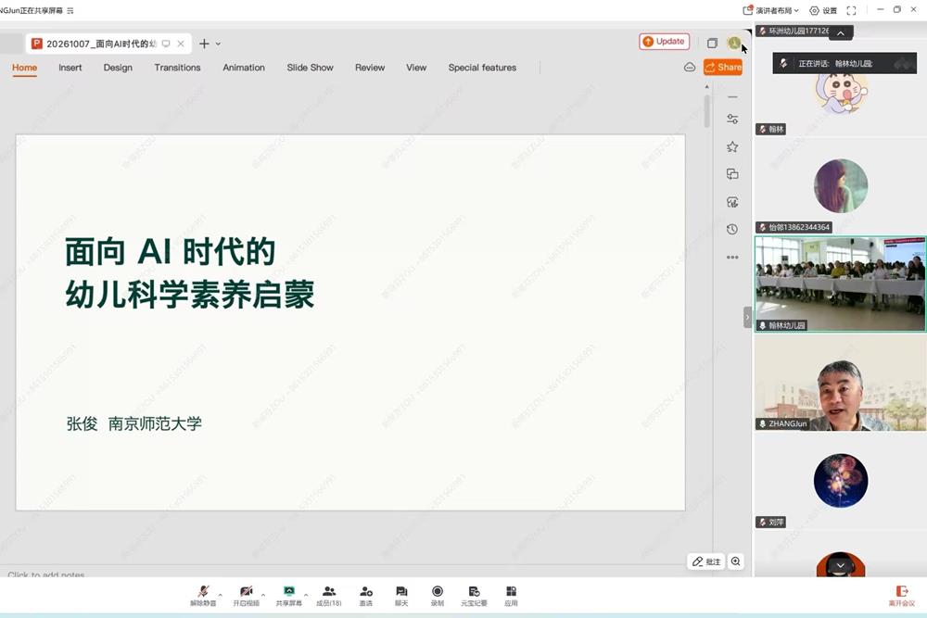
Task: Enter fullscreen mode in meeting window
Action: (851, 10)
